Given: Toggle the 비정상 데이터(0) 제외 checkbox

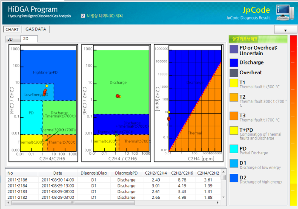Looking at the screenshot, I should [x=83, y=16].
